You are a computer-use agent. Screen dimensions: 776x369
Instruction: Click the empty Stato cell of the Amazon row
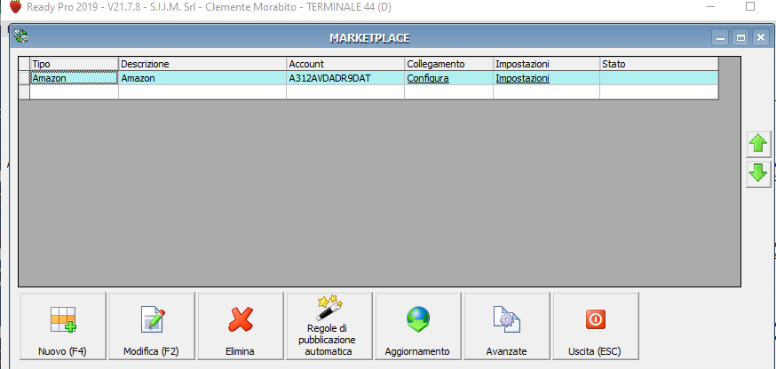pos(659,78)
